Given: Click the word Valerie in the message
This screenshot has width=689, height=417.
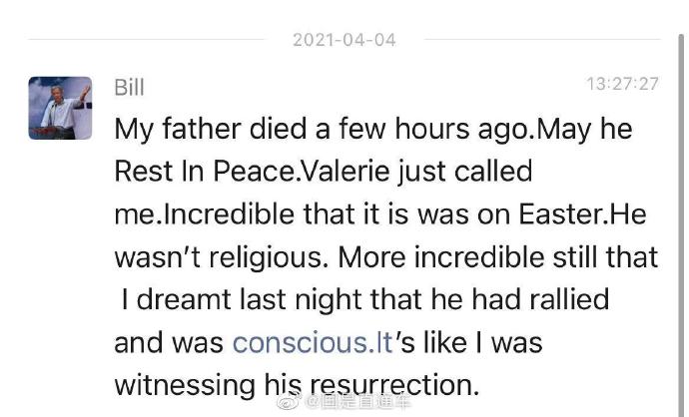Looking at the screenshot, I should (x=345, y=172).
